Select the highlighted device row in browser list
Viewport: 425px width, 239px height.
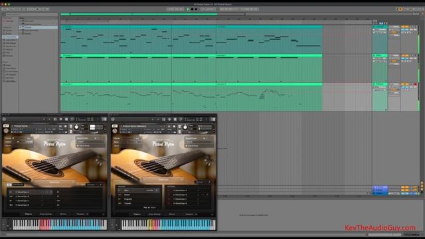click(39, 27)
